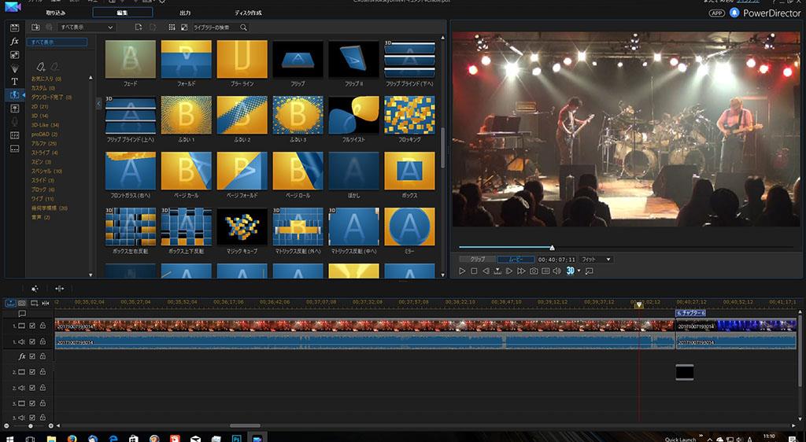Image resolution: width=806 pixels, height=442 pixels.
Task: Open the Subtitle Room icon in sidebar
Action: pyautogui.click(x=14, y=149)
